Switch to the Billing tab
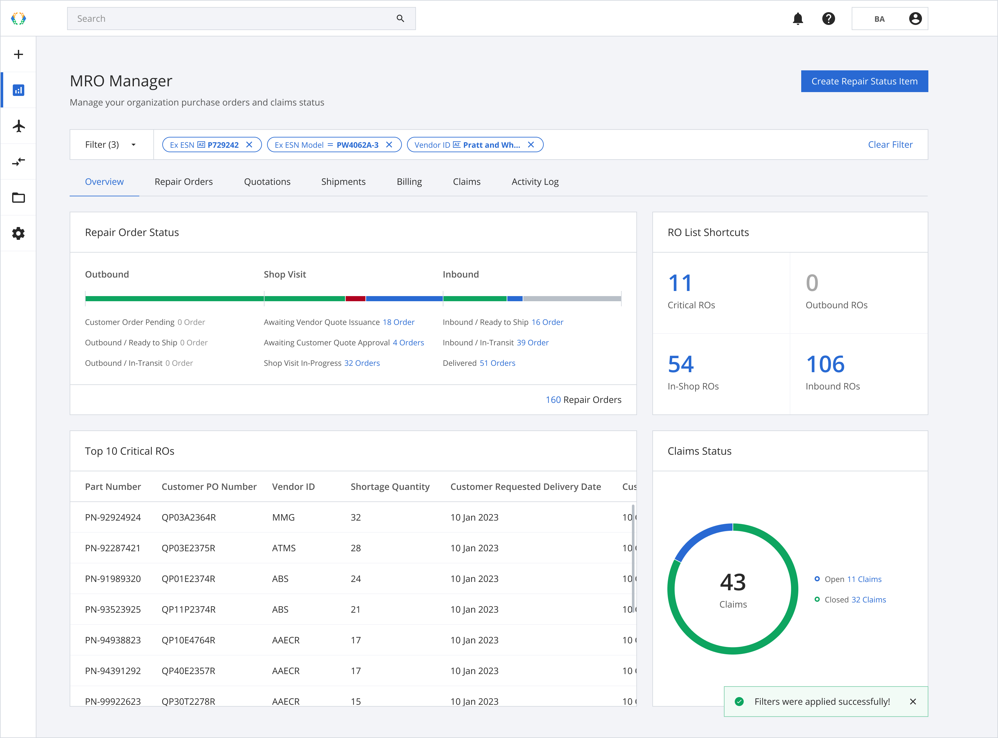Image resolution: width=998 pixels, height=738 pixels. point(409,182)
